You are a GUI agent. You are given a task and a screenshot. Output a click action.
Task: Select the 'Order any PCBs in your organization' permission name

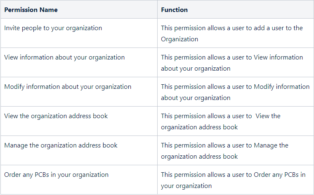[56, 175]
